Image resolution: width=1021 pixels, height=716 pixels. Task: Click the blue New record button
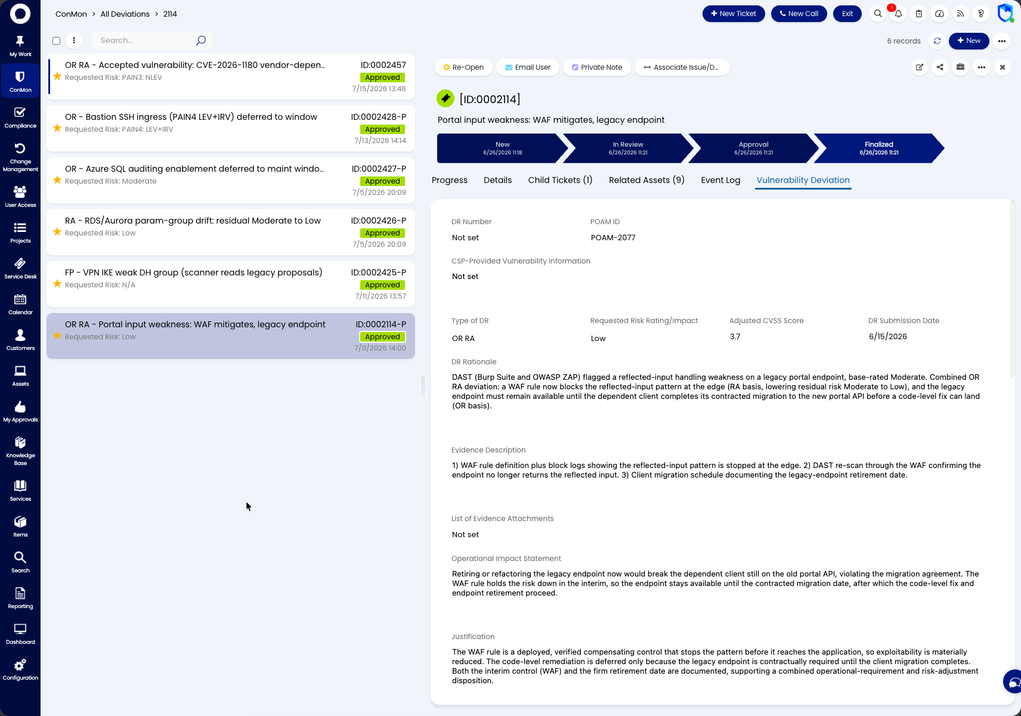coord(969,41)
